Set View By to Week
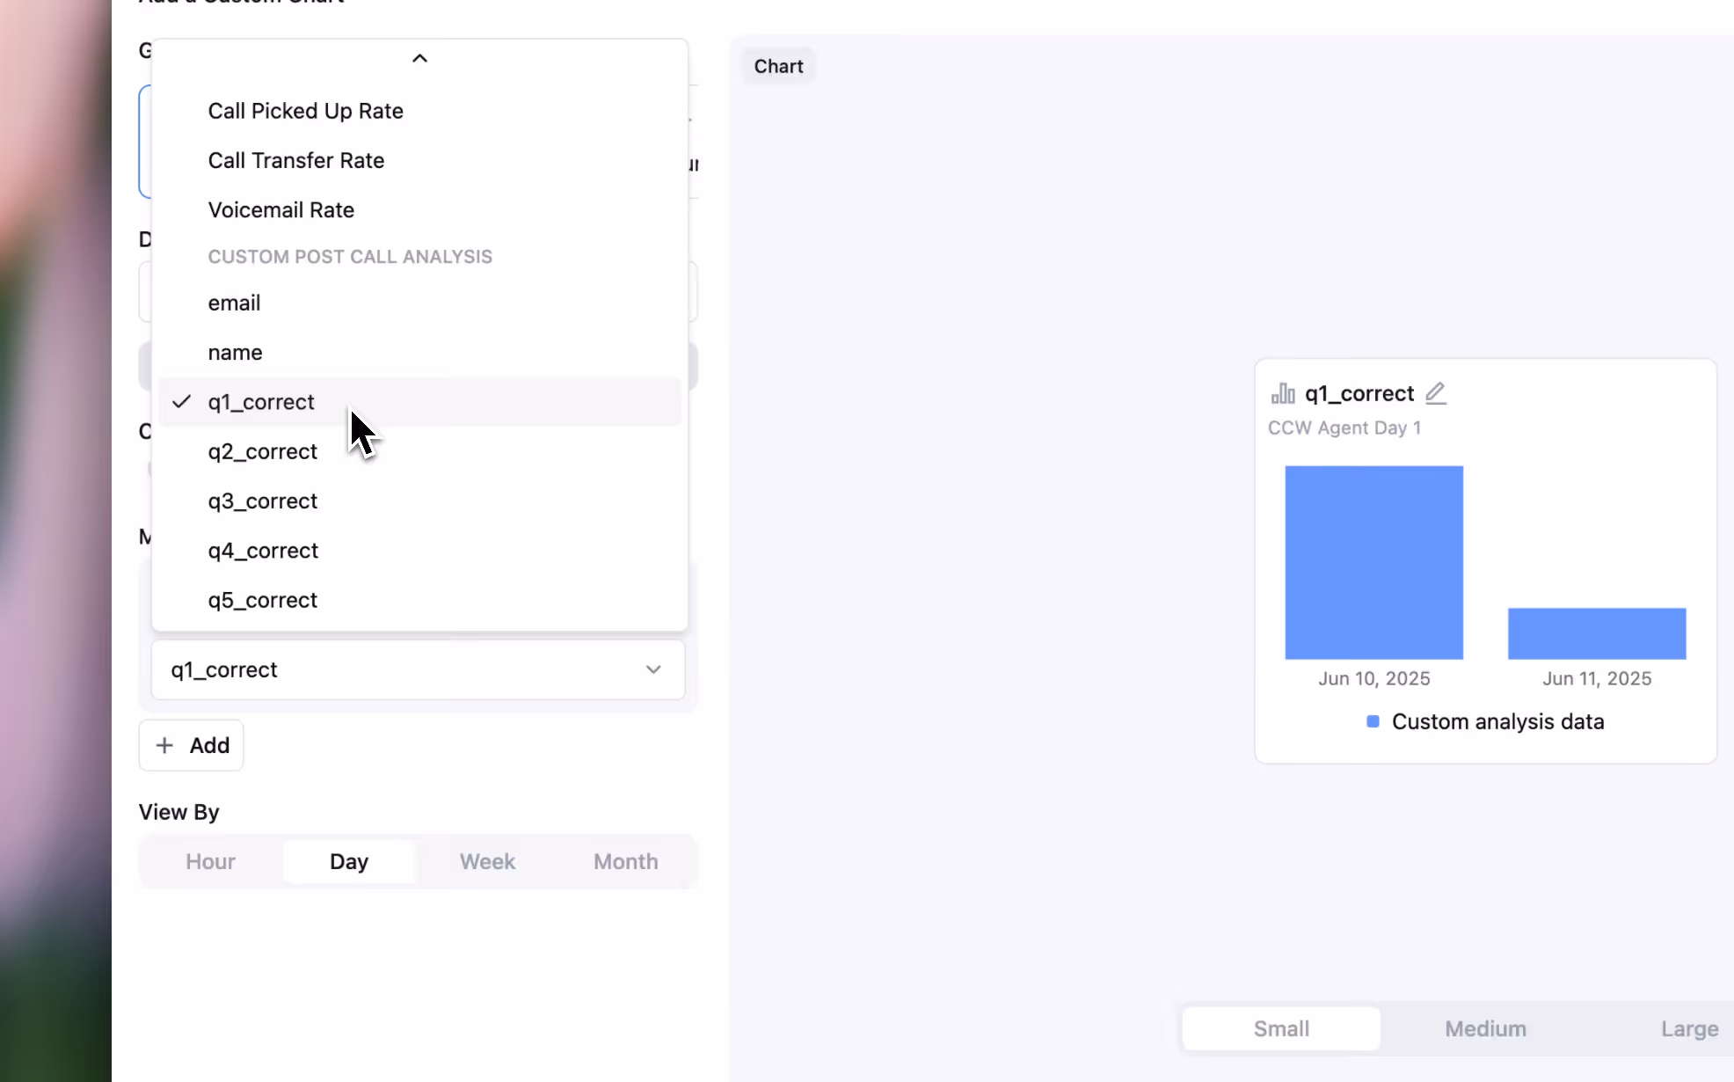The image size is (1734, 1082). click(x=487, y=861)
